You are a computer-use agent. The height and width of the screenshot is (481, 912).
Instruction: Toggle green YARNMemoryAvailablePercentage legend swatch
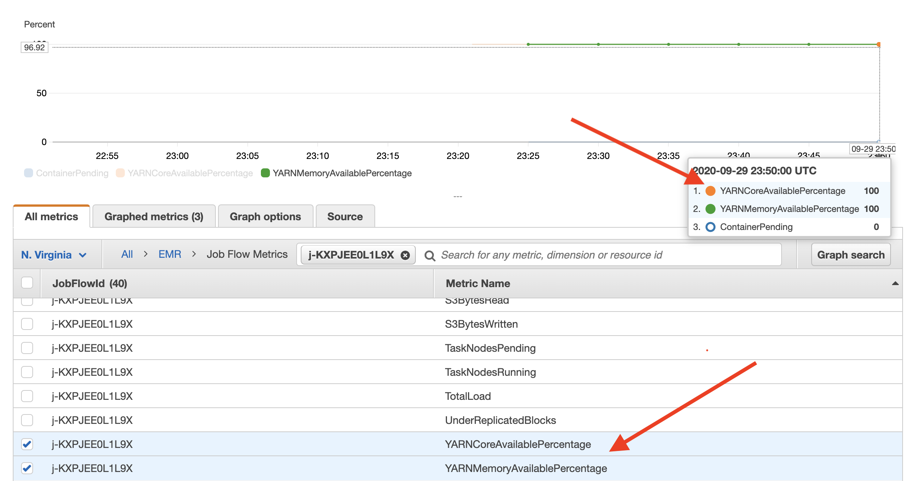pyautogui.click(x=265, y=173)
